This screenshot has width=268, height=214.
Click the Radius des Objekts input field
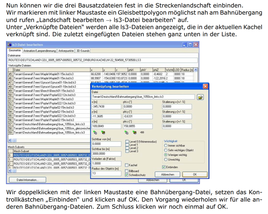tap(106, 173)
